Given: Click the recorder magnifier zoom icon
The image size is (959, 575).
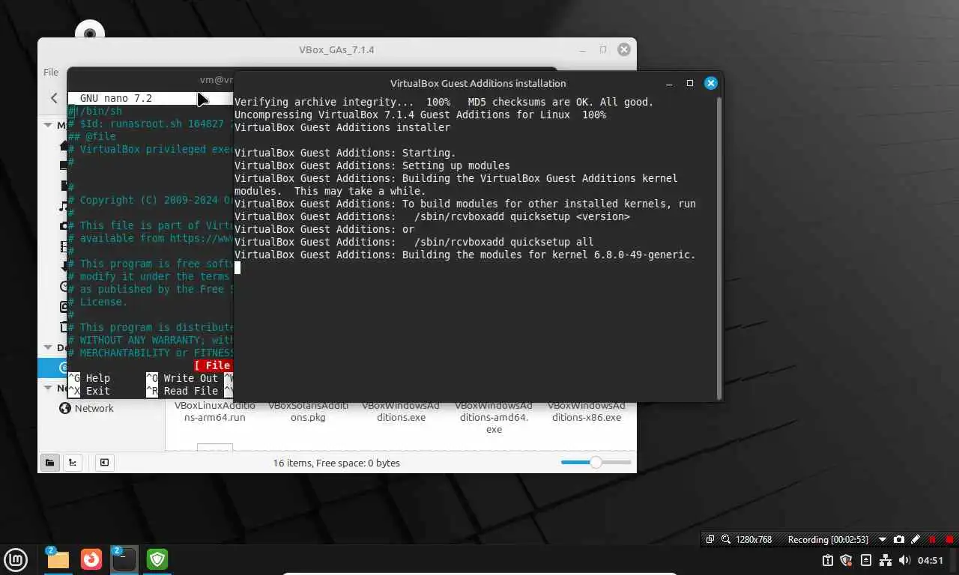Looking at the screenshot, I should (x=726, y=539).
